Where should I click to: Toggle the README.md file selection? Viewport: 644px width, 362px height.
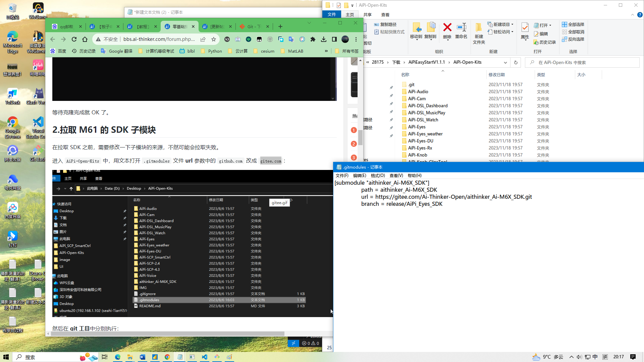pyautogui.click(x=150, y=306)
